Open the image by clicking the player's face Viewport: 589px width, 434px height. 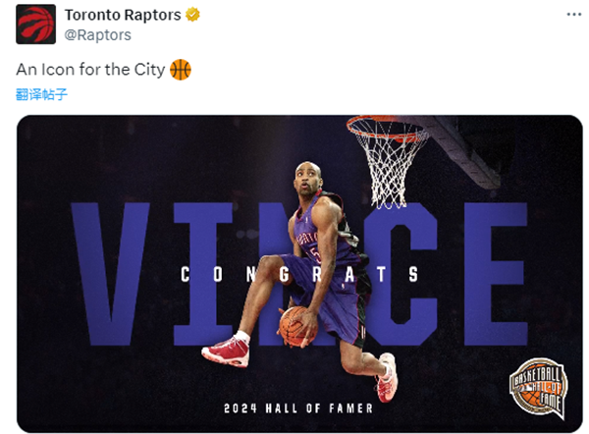pyautogui.click(x=307, y=181)
